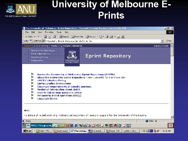Click the En language indicator in the tray
The image size is (188, 141).
pos(151,131)
